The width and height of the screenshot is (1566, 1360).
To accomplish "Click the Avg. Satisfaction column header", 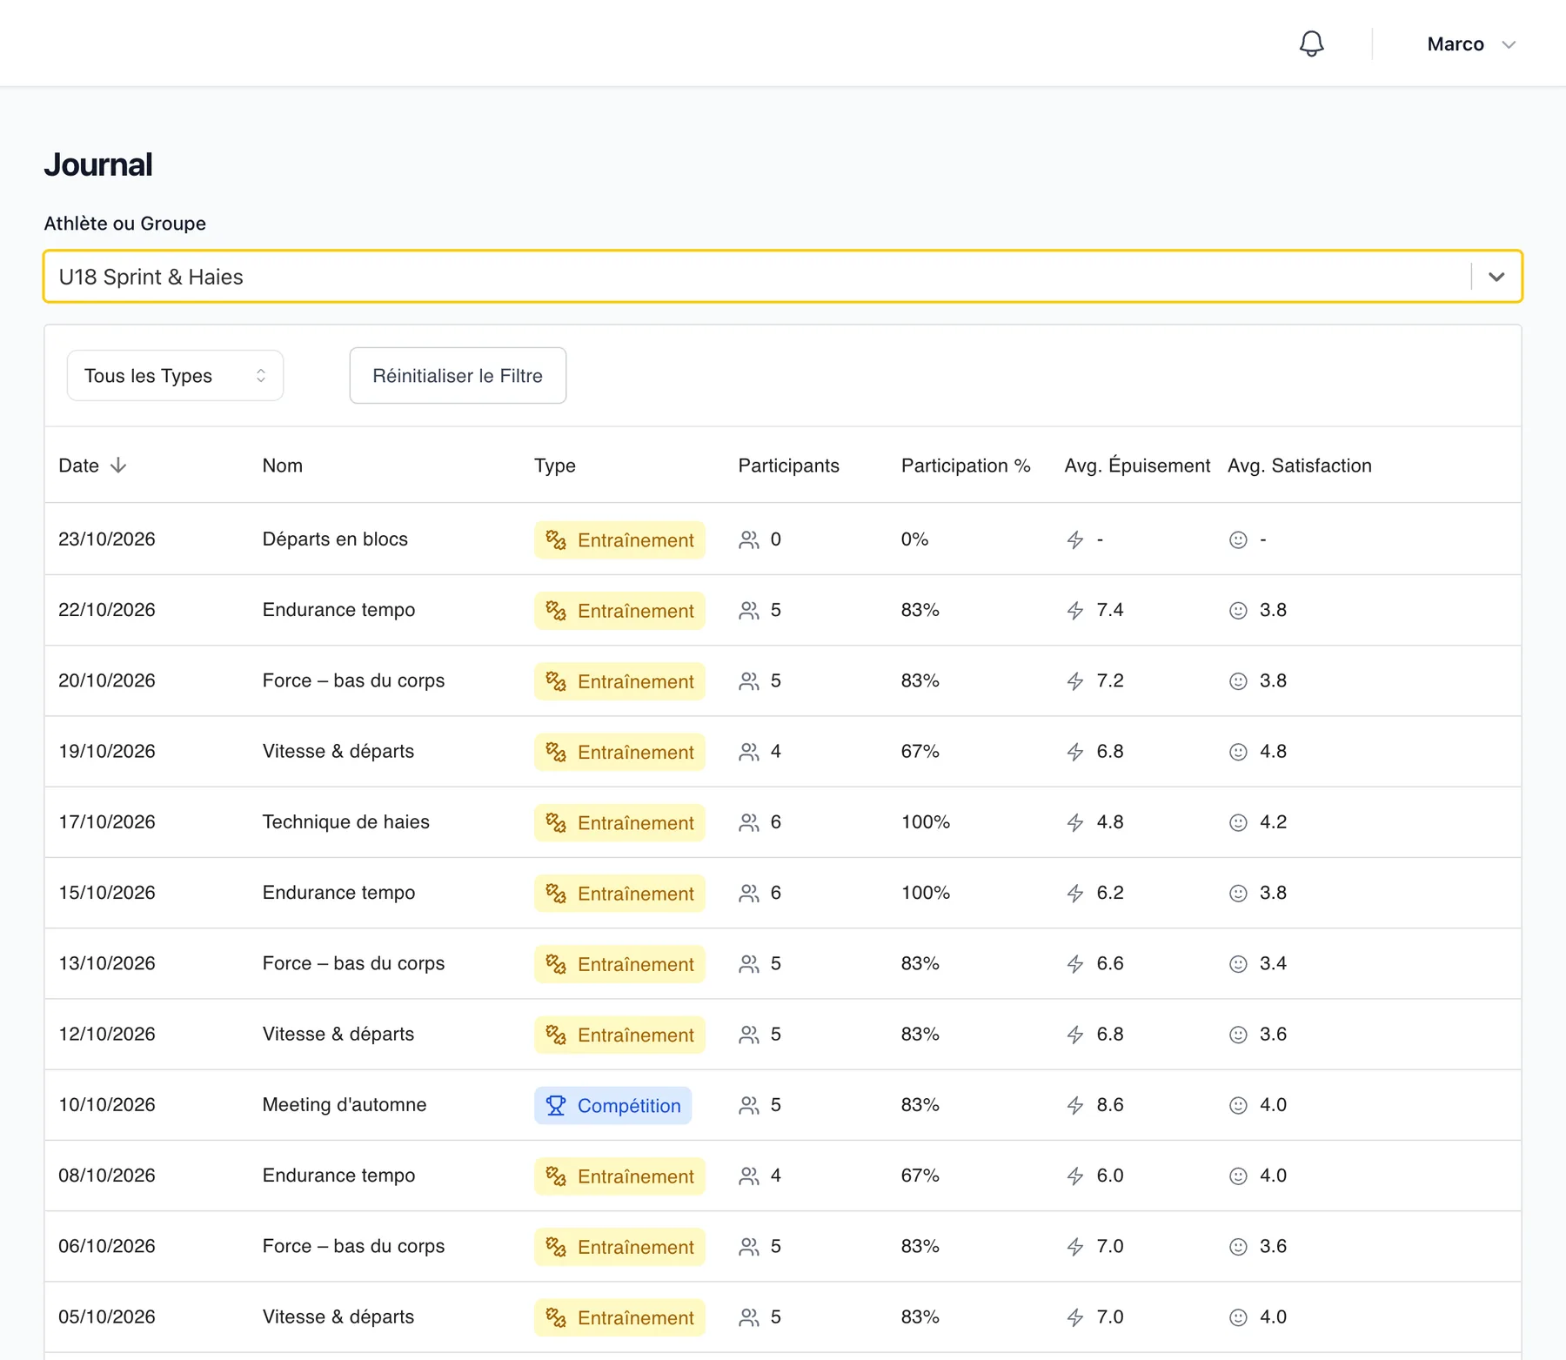I will coord(1300,466).
